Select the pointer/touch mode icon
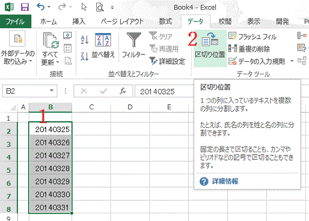Image resolution: width=309 pixels, height=221 pixels. point(84,7)
